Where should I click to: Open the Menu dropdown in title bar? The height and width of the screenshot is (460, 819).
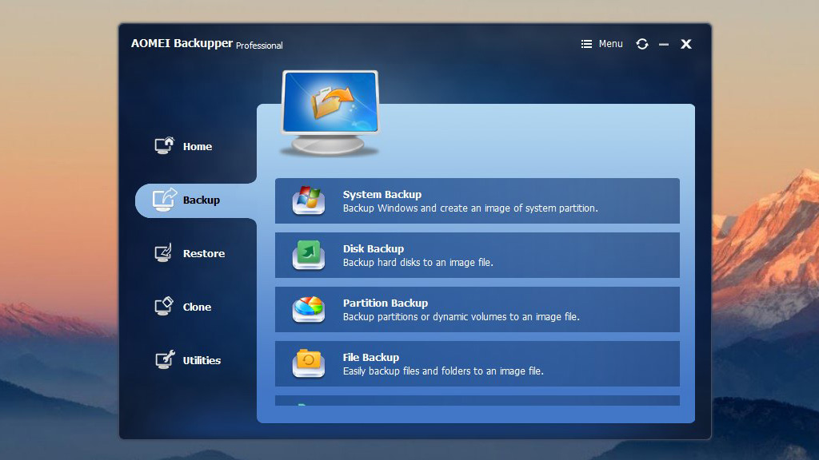point(601,44)
